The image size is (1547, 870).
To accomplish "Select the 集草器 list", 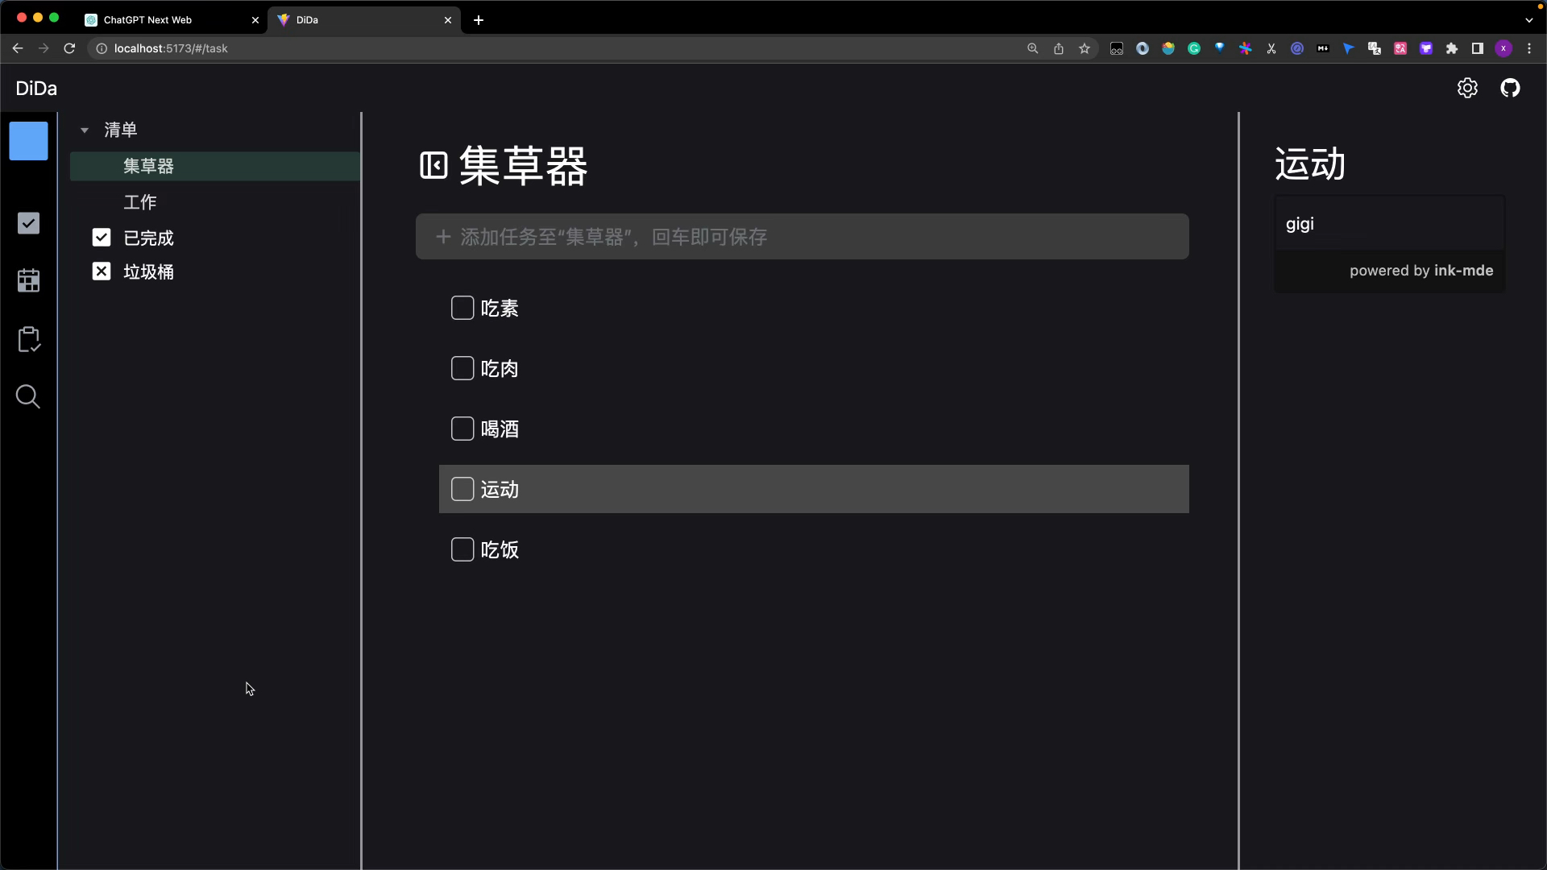I will [215, 166].
